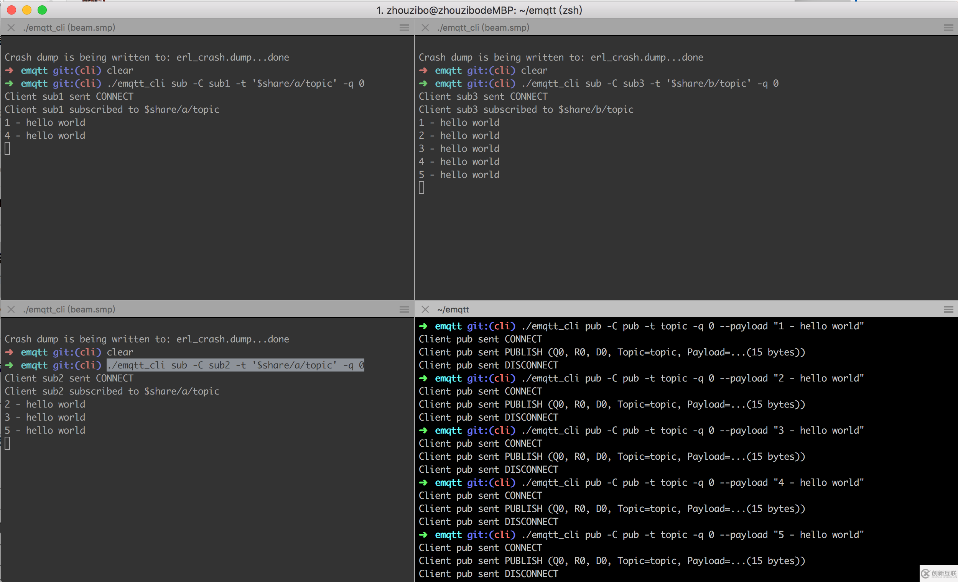Click '1 - hello world' in sub1 pane

point(45,122)
